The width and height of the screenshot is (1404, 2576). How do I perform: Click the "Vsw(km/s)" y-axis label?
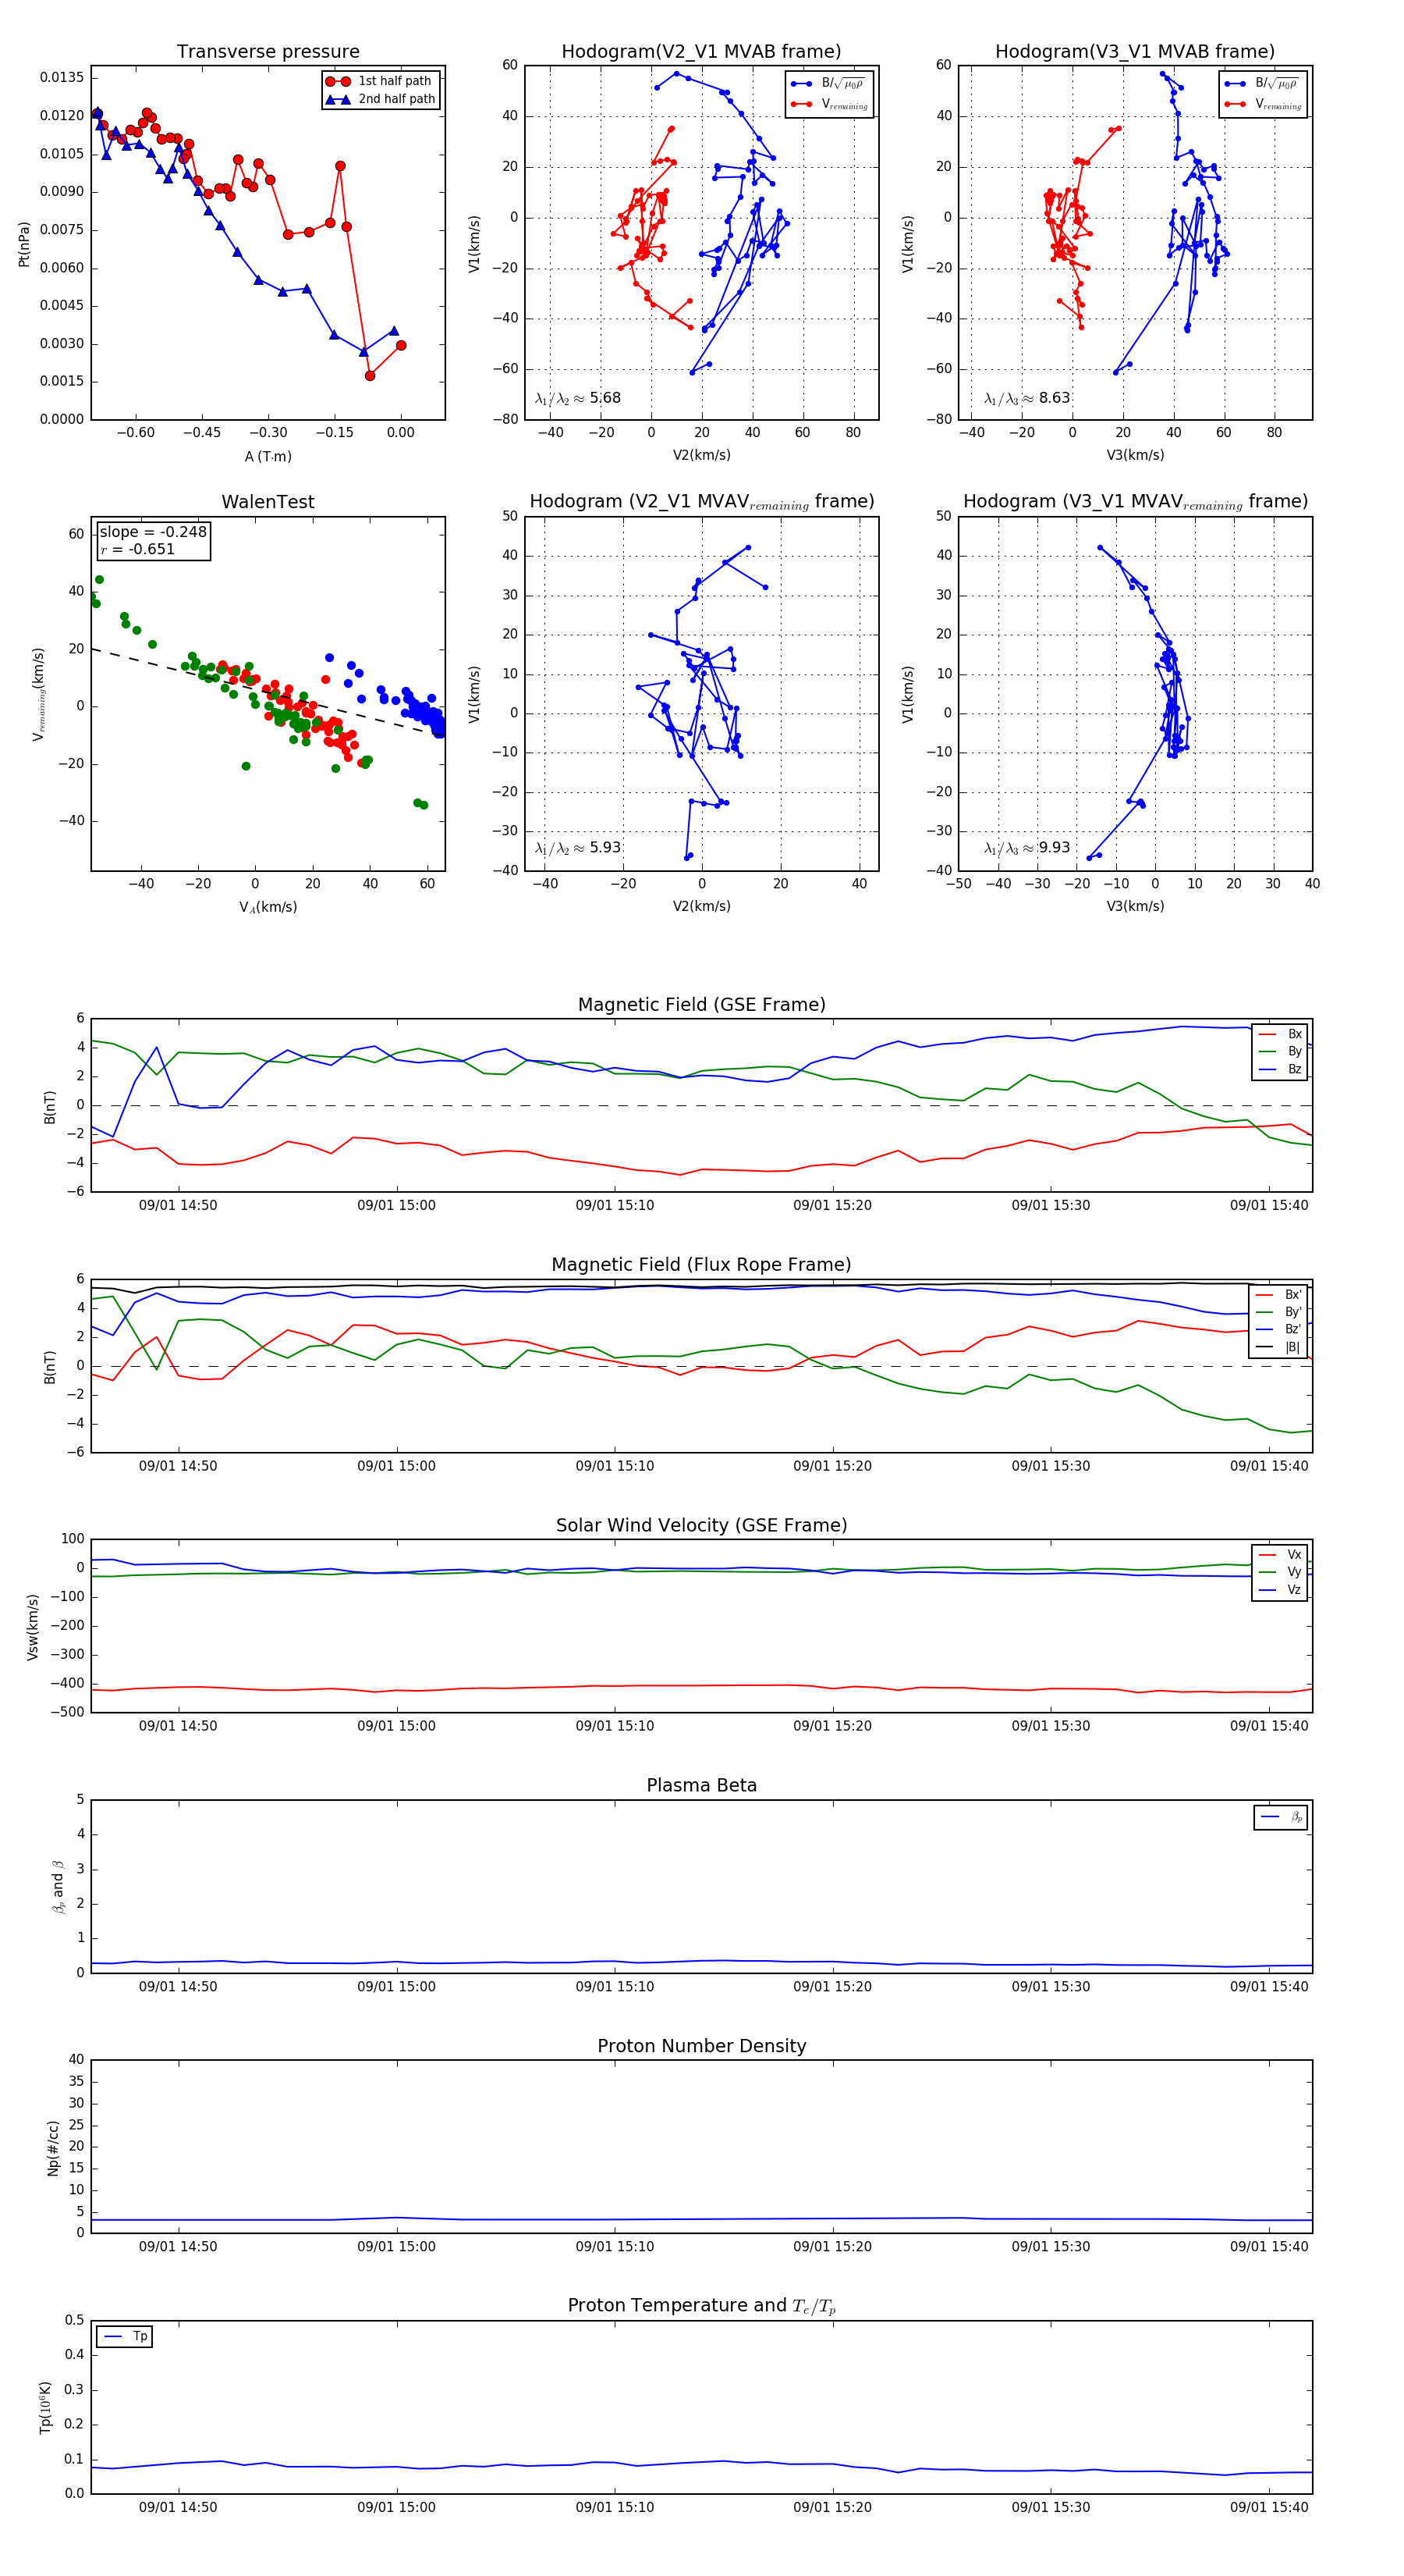pos(32,1626)
